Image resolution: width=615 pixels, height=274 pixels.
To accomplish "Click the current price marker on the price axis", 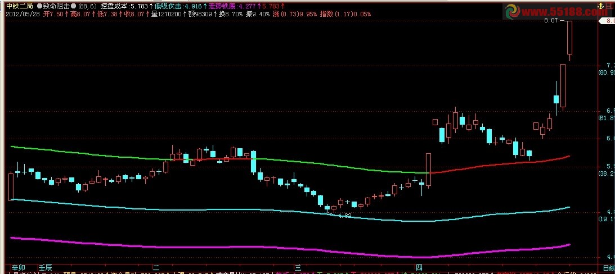I will (606, 20).
